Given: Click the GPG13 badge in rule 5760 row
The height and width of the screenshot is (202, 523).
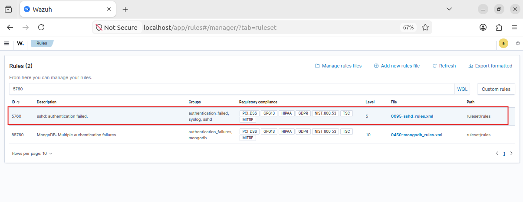Looking at the screenshot, I should [269, 113].
